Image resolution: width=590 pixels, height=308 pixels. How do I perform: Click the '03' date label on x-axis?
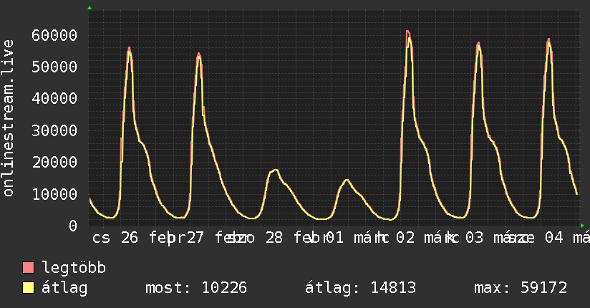(x=474, y=238)
